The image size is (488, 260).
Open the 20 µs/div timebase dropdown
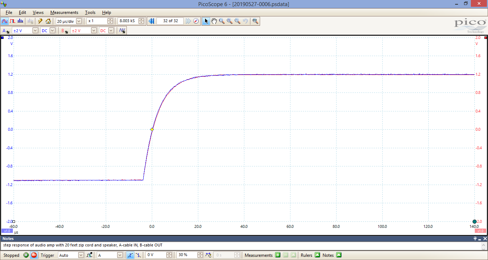click(x=79, y=21)
